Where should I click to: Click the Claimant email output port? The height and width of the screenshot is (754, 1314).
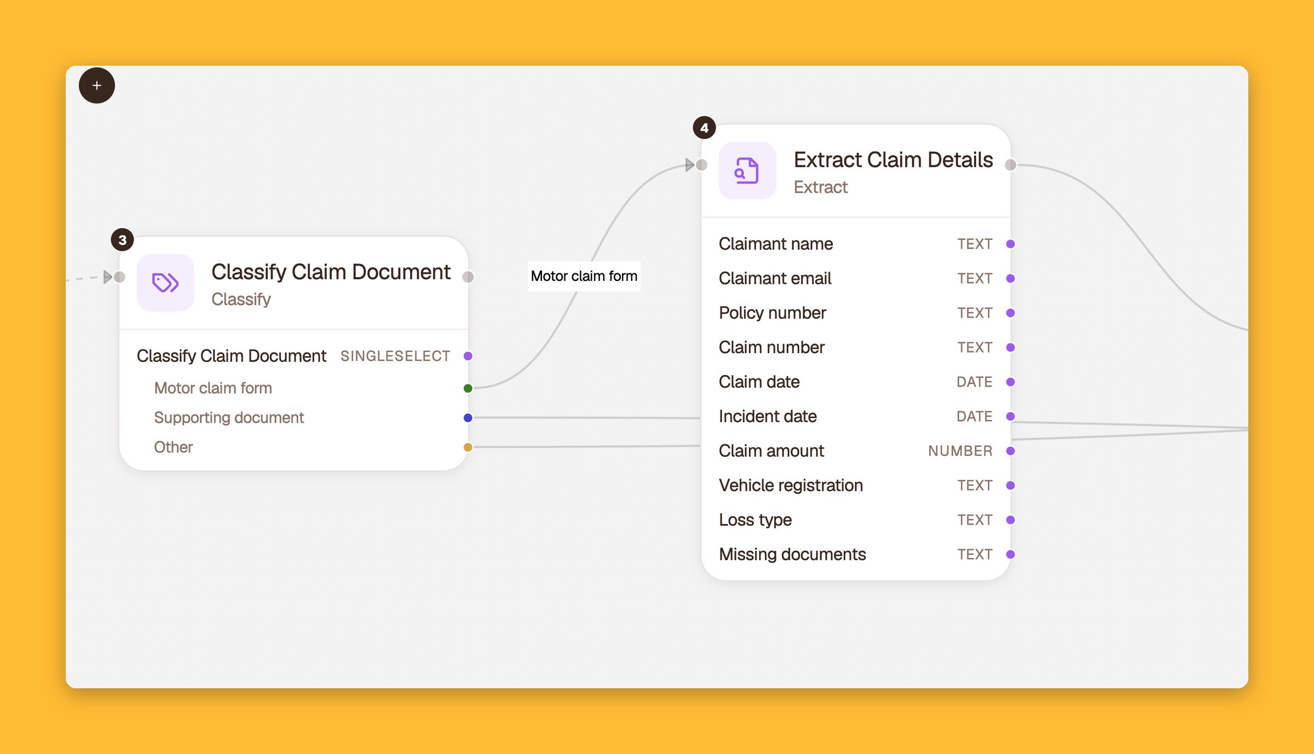click(1011, 278)
